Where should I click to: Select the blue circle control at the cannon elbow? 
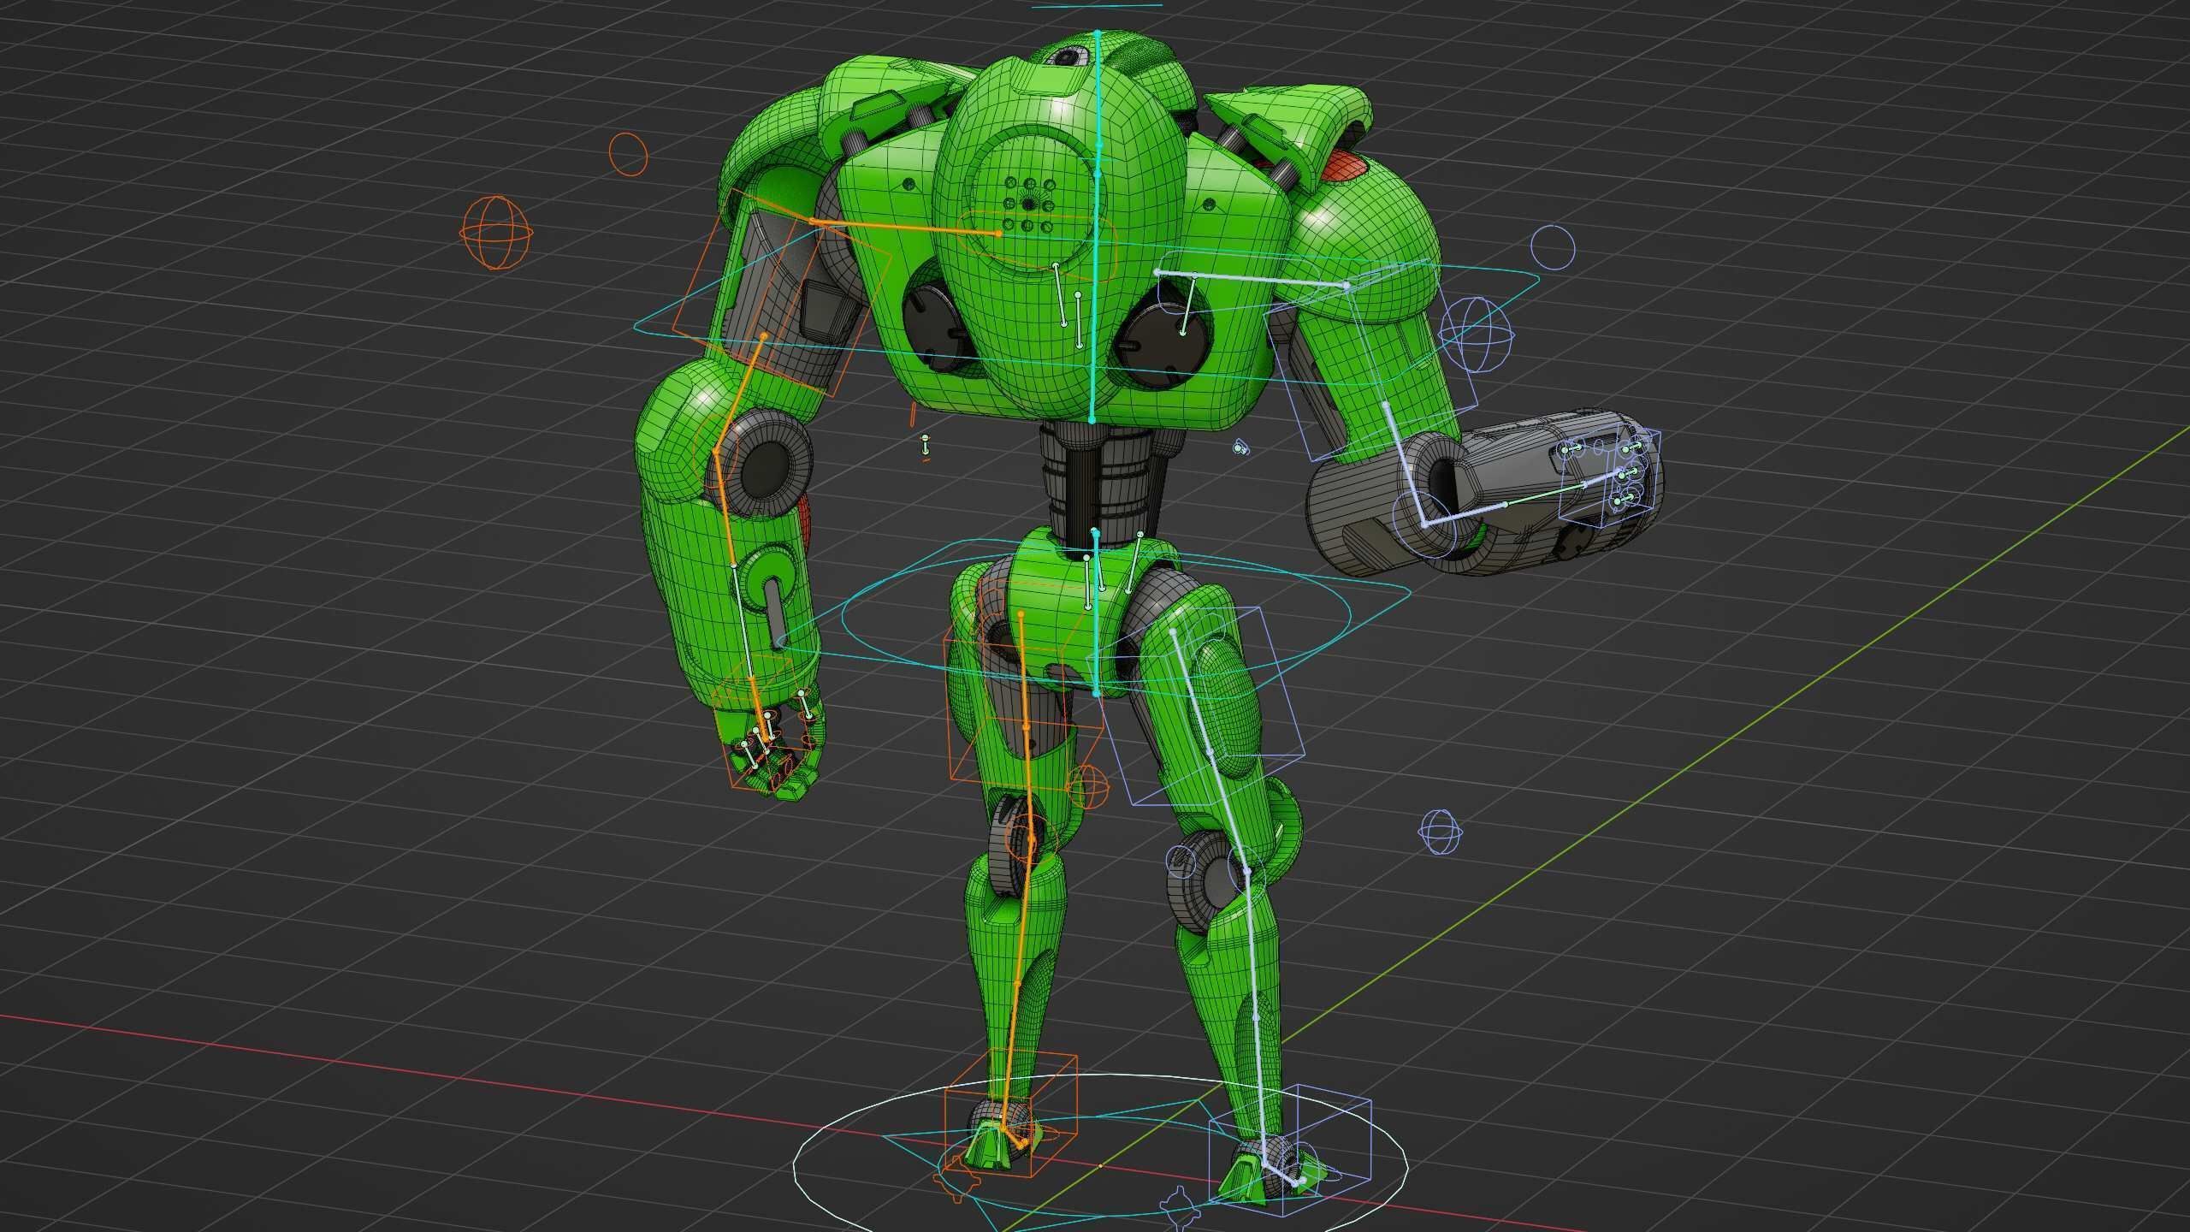coord(1423,523)
